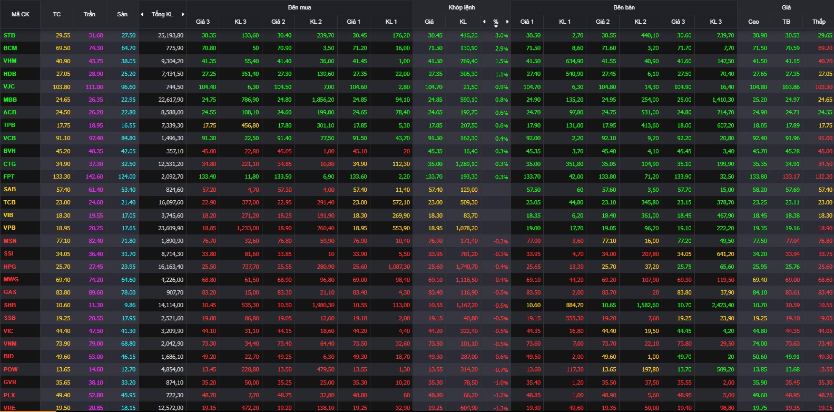Click VJC high price 104.80
Image resolution: width=834 pixels, height=412 pixels.
[758, 87]
